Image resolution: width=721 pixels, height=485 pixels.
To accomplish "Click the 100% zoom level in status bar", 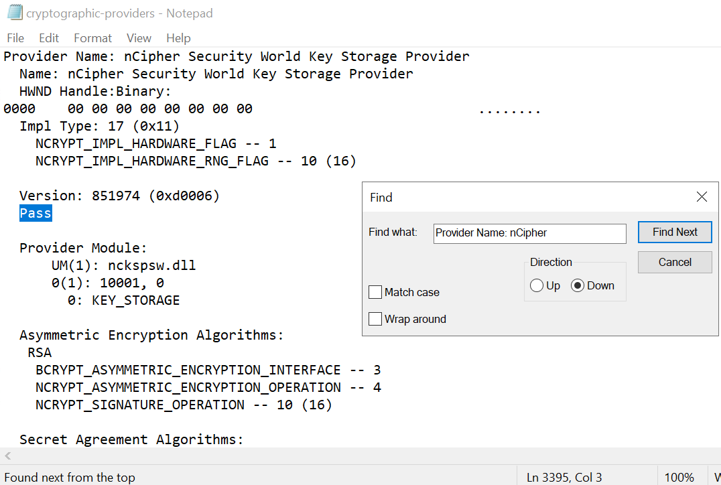I will (679, 477).
